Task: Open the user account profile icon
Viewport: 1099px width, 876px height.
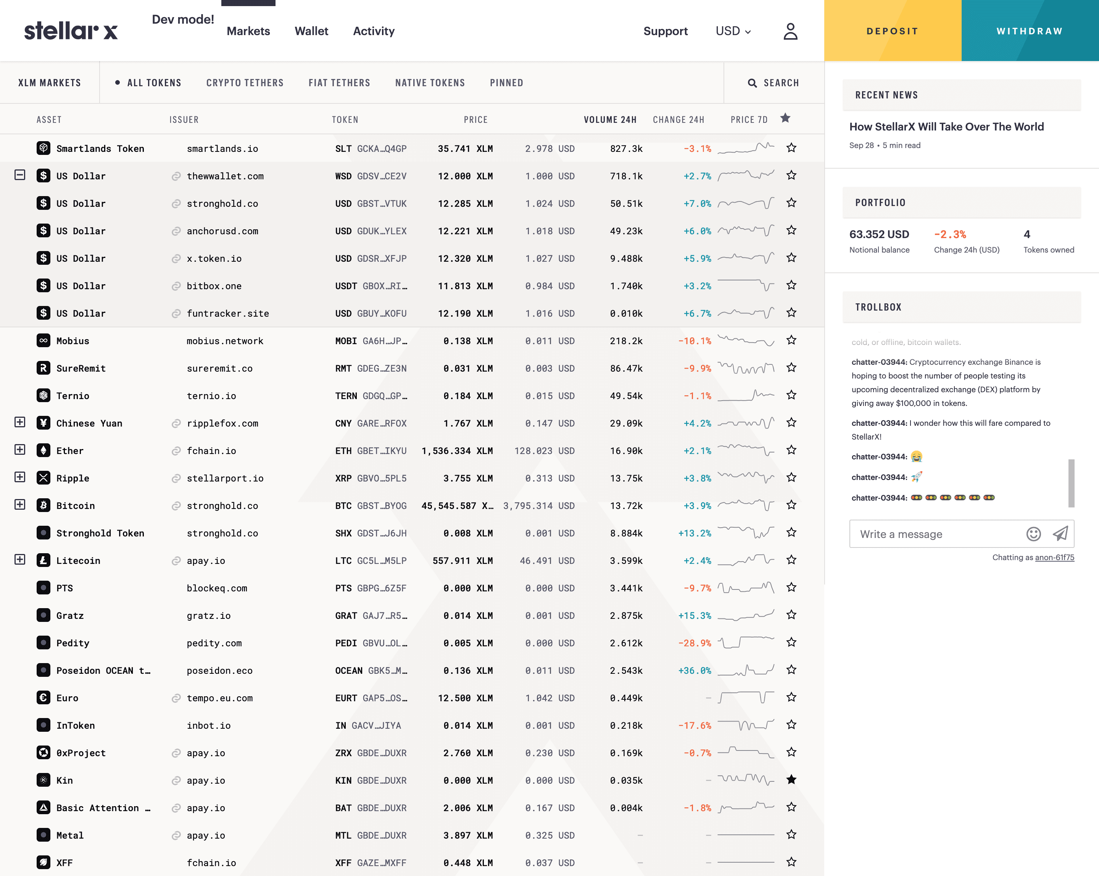Action: tap(790, 31)
